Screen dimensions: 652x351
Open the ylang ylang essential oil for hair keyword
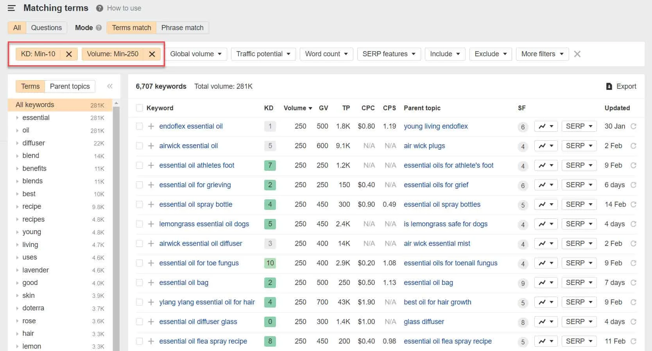(207, 302)
